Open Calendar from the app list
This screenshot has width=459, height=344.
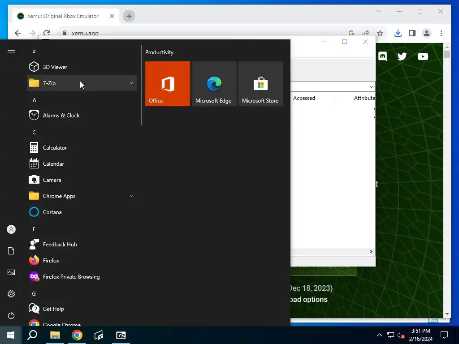point(82,163)
